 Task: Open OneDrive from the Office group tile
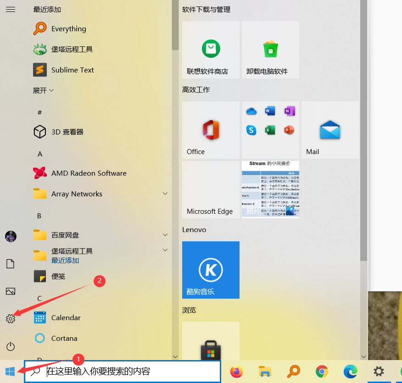coord(251,111)
